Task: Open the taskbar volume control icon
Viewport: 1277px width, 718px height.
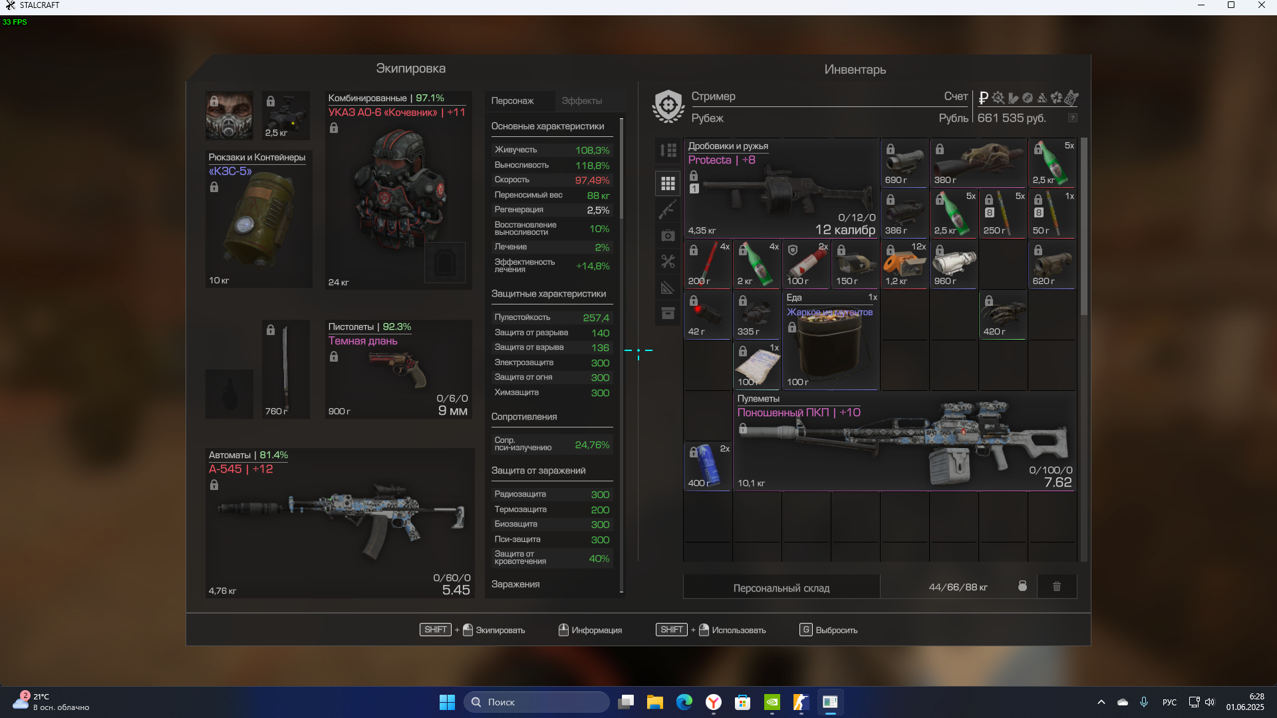Action: 1210,702
